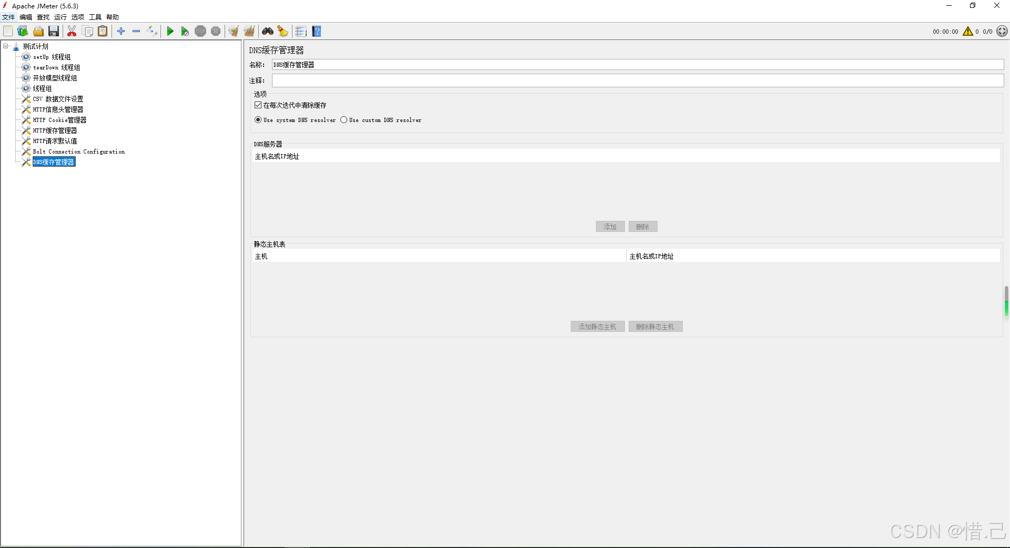
Task: Expand all tree nodes with plus icon
Action: coord(121,32)
